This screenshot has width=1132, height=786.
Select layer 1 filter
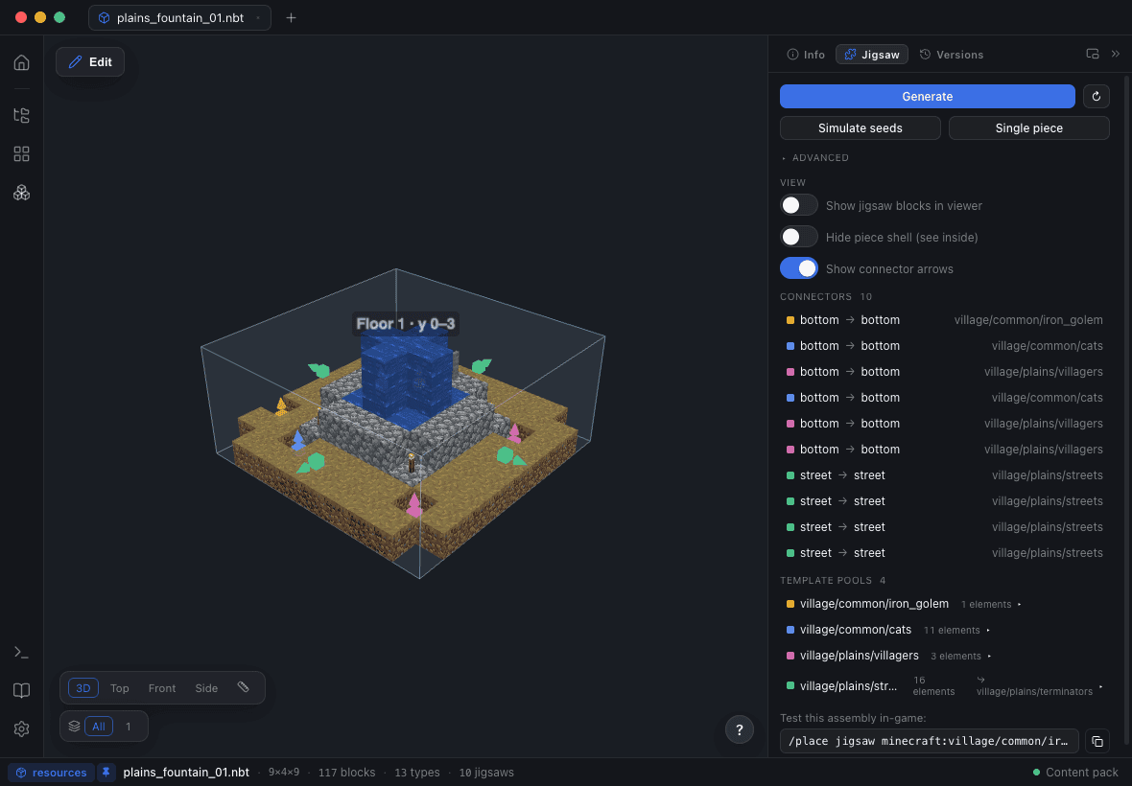(x=129, y=727)
